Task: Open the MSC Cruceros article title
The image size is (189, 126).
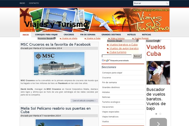Action: [x=55, y=44]
